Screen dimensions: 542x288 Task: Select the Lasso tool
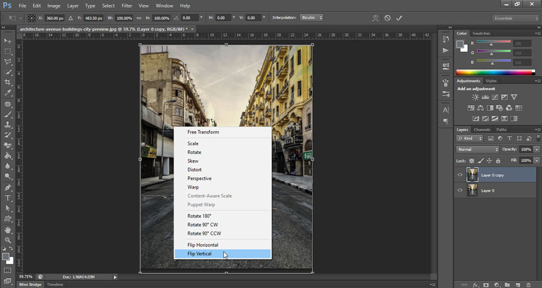pyautogui.click(x=7, y=61)
